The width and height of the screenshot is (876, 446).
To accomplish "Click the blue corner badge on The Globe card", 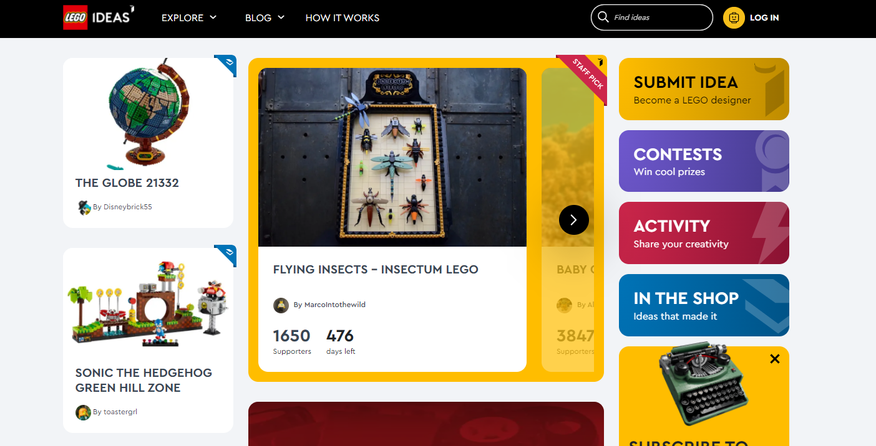I will pyautogui.click(x=227, y=64).
